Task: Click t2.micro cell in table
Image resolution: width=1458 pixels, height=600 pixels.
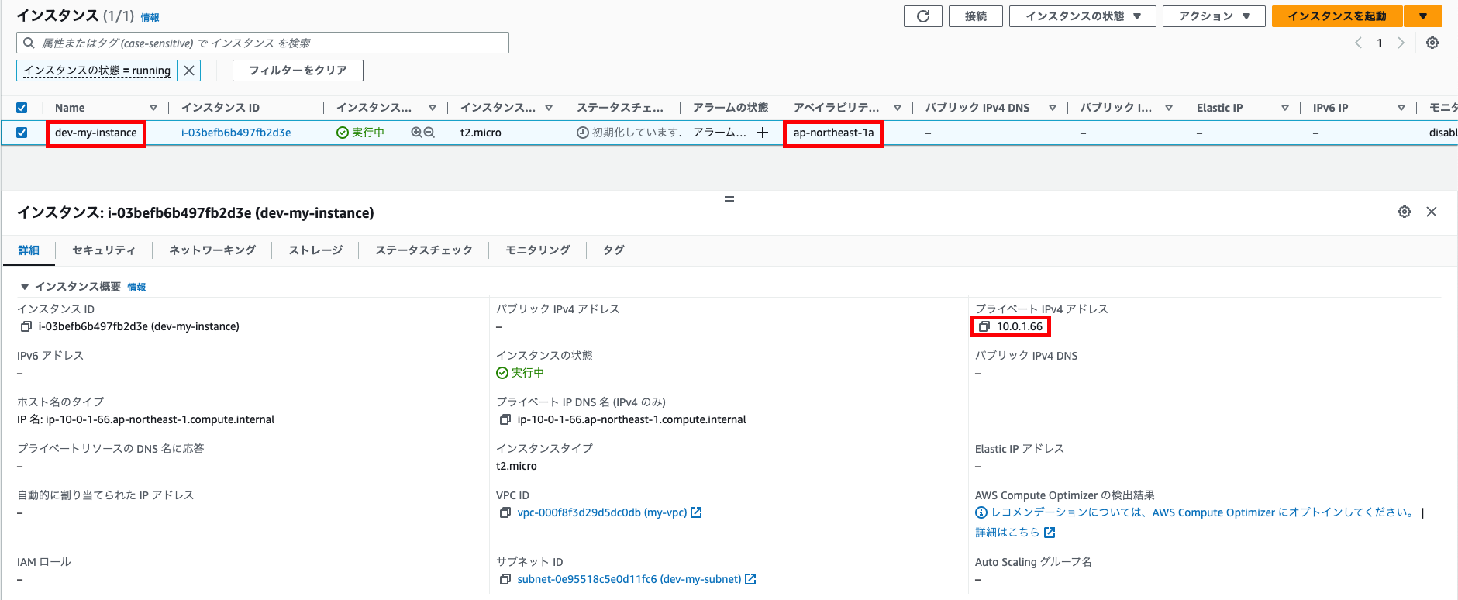Action: coord(481,133)
